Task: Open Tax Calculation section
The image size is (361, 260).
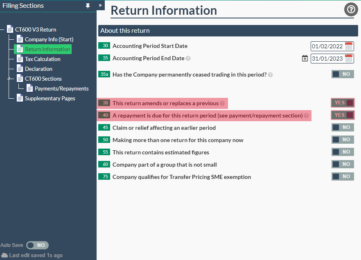Action: click(x=43, y=59)
